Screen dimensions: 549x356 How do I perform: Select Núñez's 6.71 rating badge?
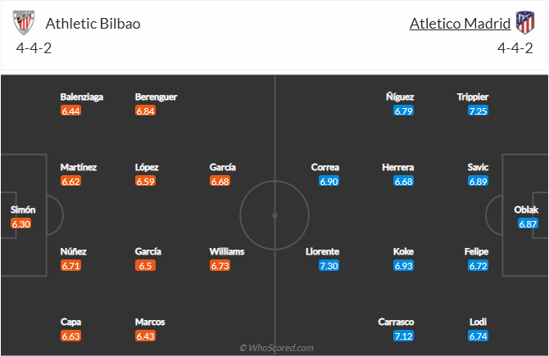click(x=70, y=266)
